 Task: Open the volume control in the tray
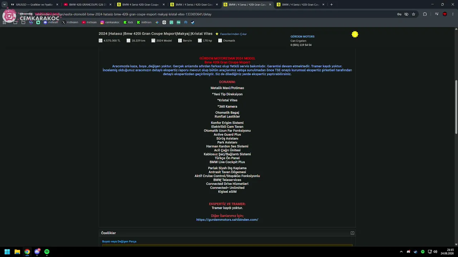click(x=435, y=252)
